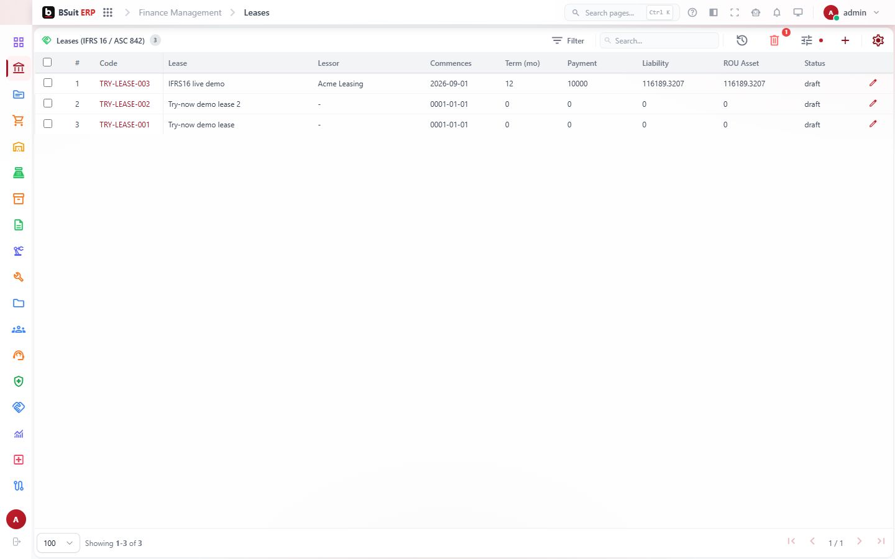Open the rows-per-page 100 dropdown
Viewport: 895px width, 559px height.
[x=58, y=543]
